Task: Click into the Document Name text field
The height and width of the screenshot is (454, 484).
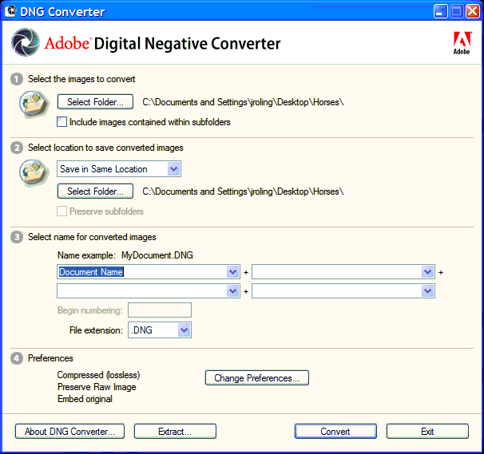Action: [140, 272]
